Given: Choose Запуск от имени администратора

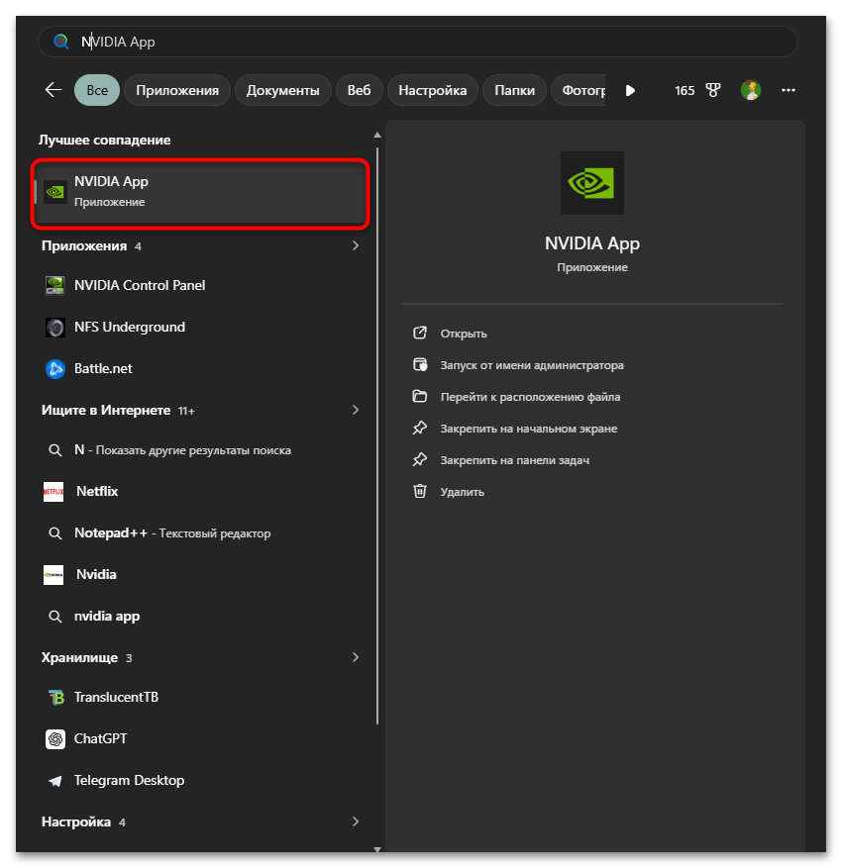Looking at the screenshot, I should click(x=532, y=365).
